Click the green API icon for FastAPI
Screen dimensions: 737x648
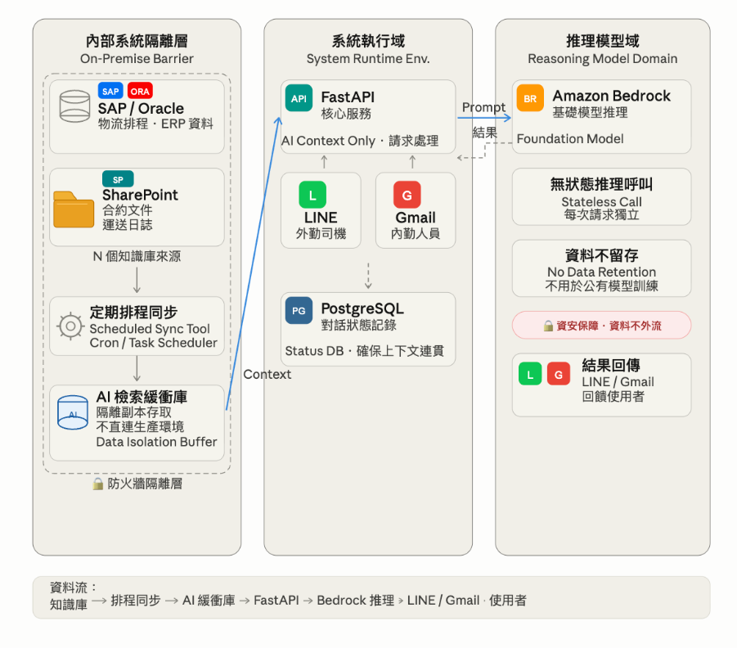pyautogui.click(x=299, y=98)
